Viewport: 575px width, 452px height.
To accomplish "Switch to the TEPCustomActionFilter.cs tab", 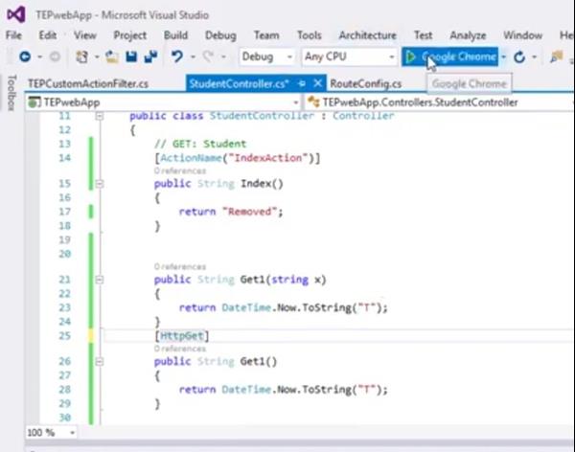I will click(x=87, y=84).
